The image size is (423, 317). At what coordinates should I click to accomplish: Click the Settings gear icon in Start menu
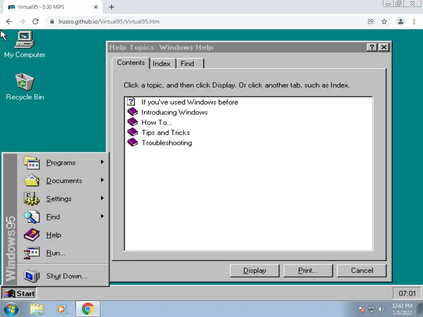pyautogui.click(x=32, y=199)
